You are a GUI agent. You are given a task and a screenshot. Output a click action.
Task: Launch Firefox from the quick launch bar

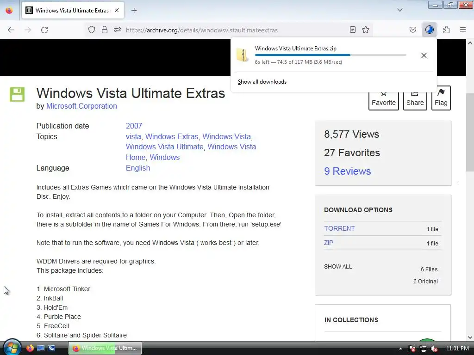tap(30, 349)
